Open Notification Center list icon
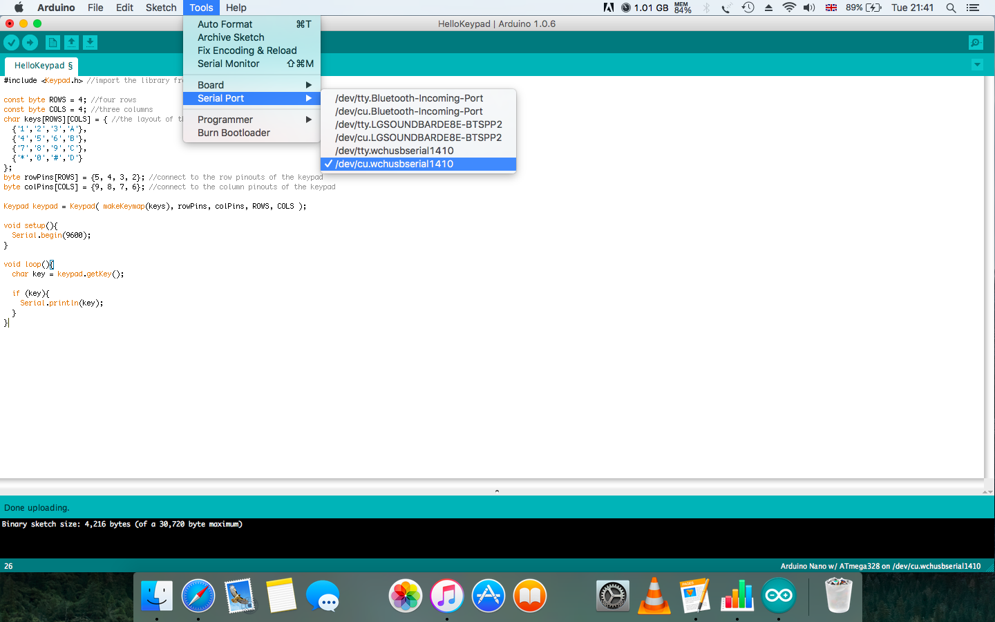The width and height of the screenshot is (995, 622). point(973,8)
